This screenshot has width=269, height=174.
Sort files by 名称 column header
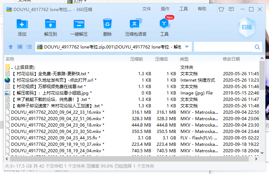click(10, 59)
